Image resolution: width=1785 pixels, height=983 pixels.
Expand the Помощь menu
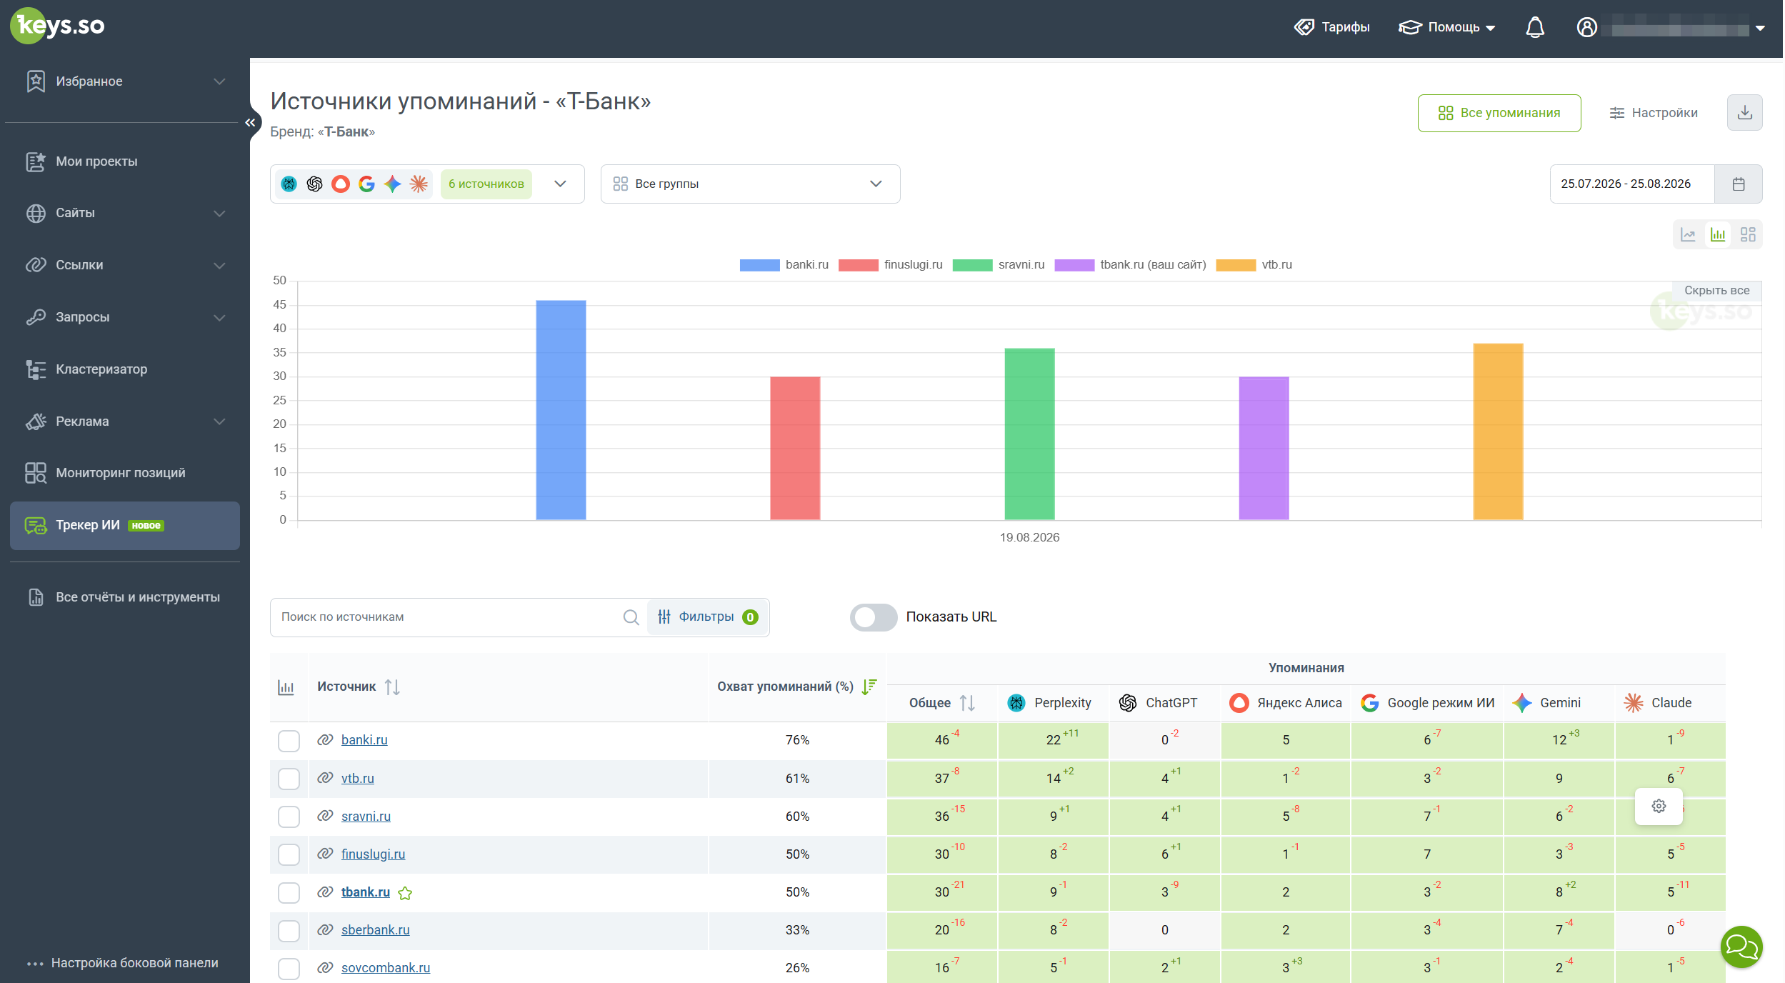pos(1446,27)
